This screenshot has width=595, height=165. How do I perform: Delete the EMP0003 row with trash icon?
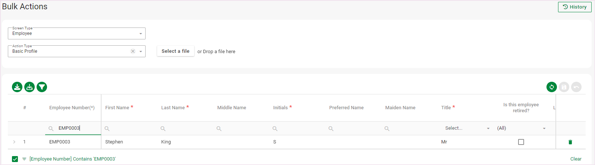coord(570,142)
